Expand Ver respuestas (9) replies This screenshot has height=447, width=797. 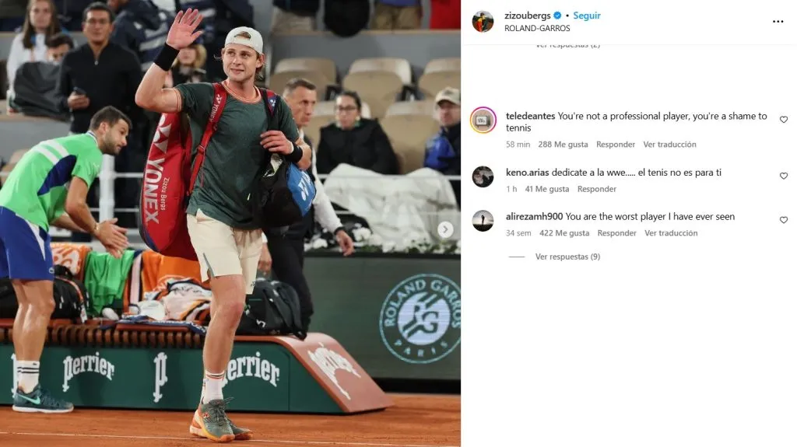[567, 257]
